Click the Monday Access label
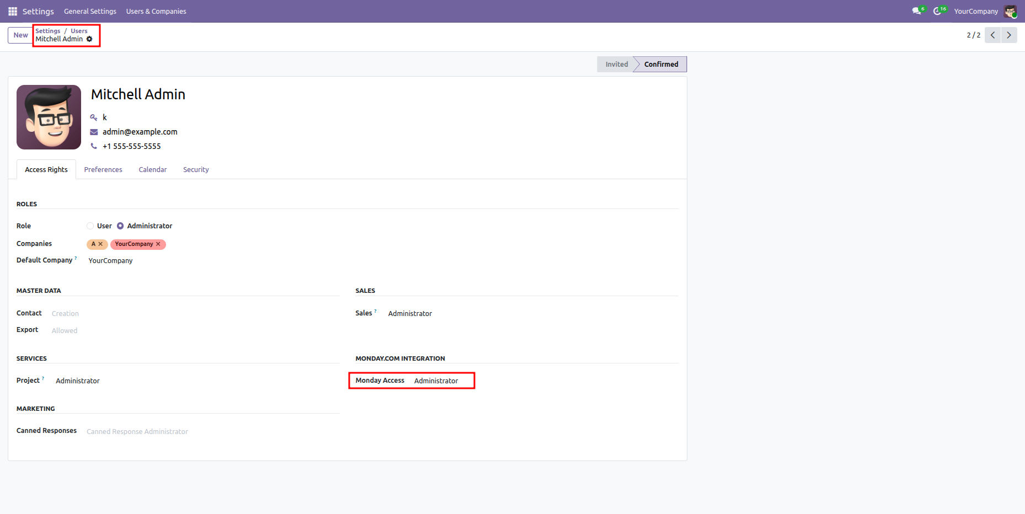This screenshot has width=1025, height=514. tap(380, 381)
